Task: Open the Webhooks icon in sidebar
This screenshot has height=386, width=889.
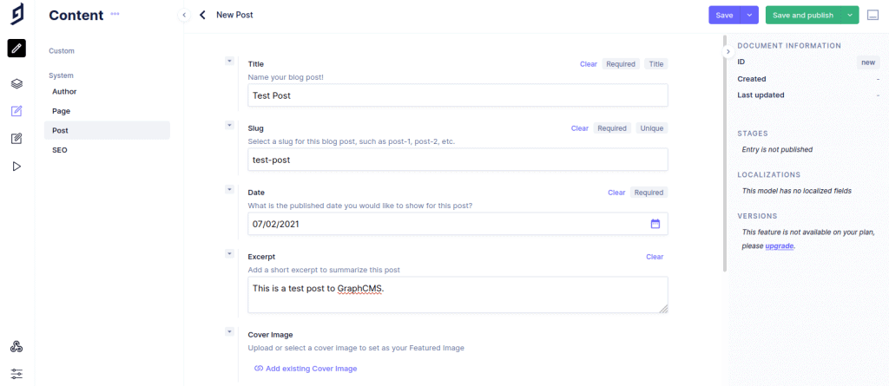Action: [16, 347]
